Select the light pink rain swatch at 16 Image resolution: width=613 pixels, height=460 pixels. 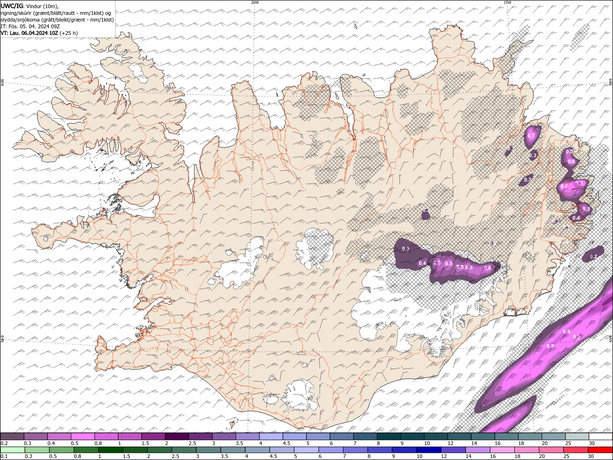click(x=502, y=450)
